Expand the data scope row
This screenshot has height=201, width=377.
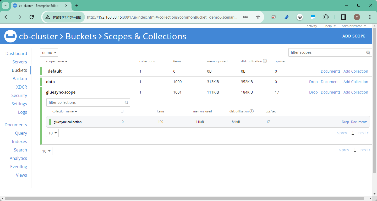click(x=206, y=82)
